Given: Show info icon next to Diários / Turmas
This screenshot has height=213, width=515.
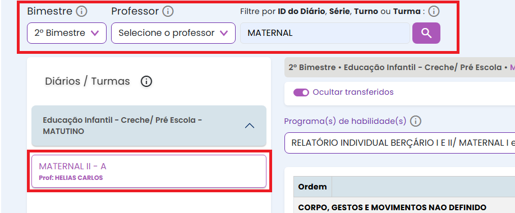Looking at the screenshot, I should point(146,81).
